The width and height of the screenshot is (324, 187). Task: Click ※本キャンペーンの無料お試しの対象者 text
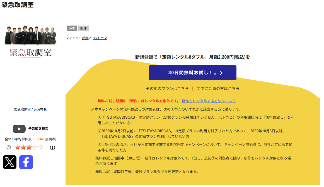click(x=166, y=109)
